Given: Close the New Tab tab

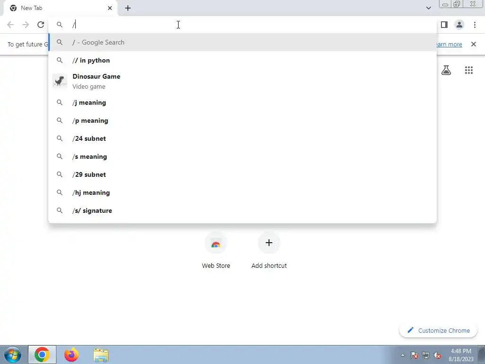Looking at the screenshot, I should click(x=110, y=8).
